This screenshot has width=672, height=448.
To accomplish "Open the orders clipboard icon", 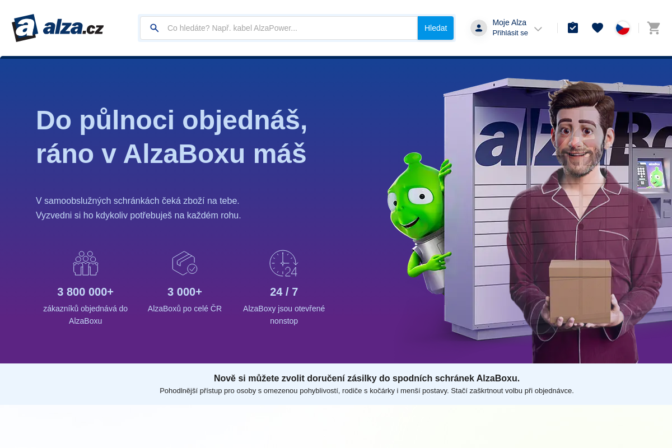I will pyautogui.click(x=573, y=27).
